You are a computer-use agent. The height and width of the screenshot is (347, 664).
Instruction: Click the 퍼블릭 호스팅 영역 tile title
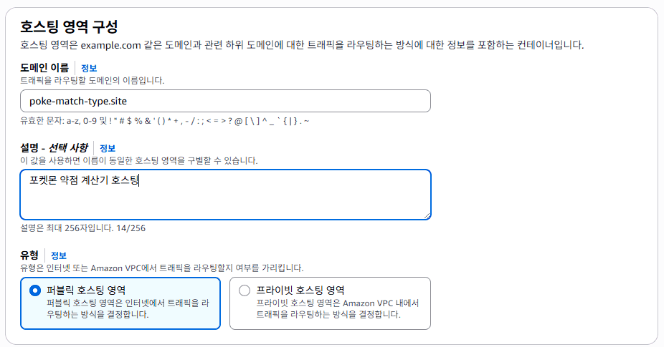86,290
